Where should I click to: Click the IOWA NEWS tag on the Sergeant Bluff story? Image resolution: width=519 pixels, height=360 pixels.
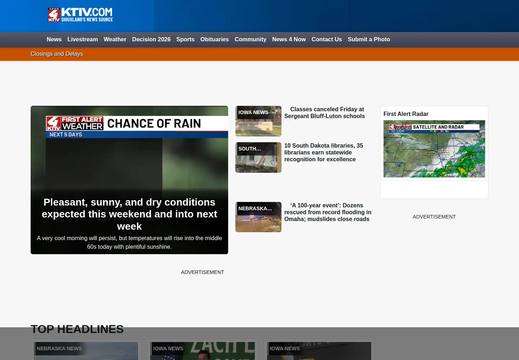(253, 112)
